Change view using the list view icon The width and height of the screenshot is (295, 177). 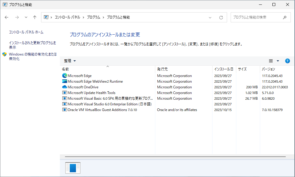(271, 61)
